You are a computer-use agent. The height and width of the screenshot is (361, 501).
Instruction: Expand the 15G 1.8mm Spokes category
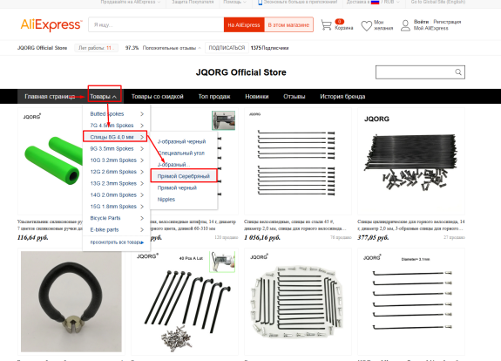click(x=116, y=207)
